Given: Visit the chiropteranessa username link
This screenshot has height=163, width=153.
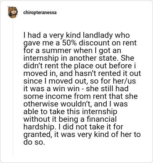Looking at the screenshot, I should tap(40, 13).
